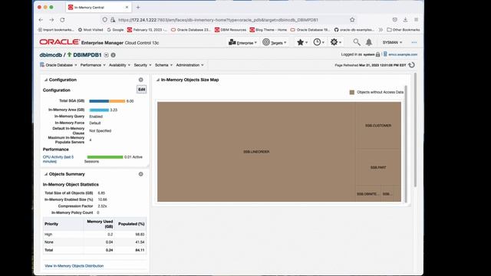Screen dimensions: 491x276
Task: Open the SYSMAN user menu
Action: point(392,42)
